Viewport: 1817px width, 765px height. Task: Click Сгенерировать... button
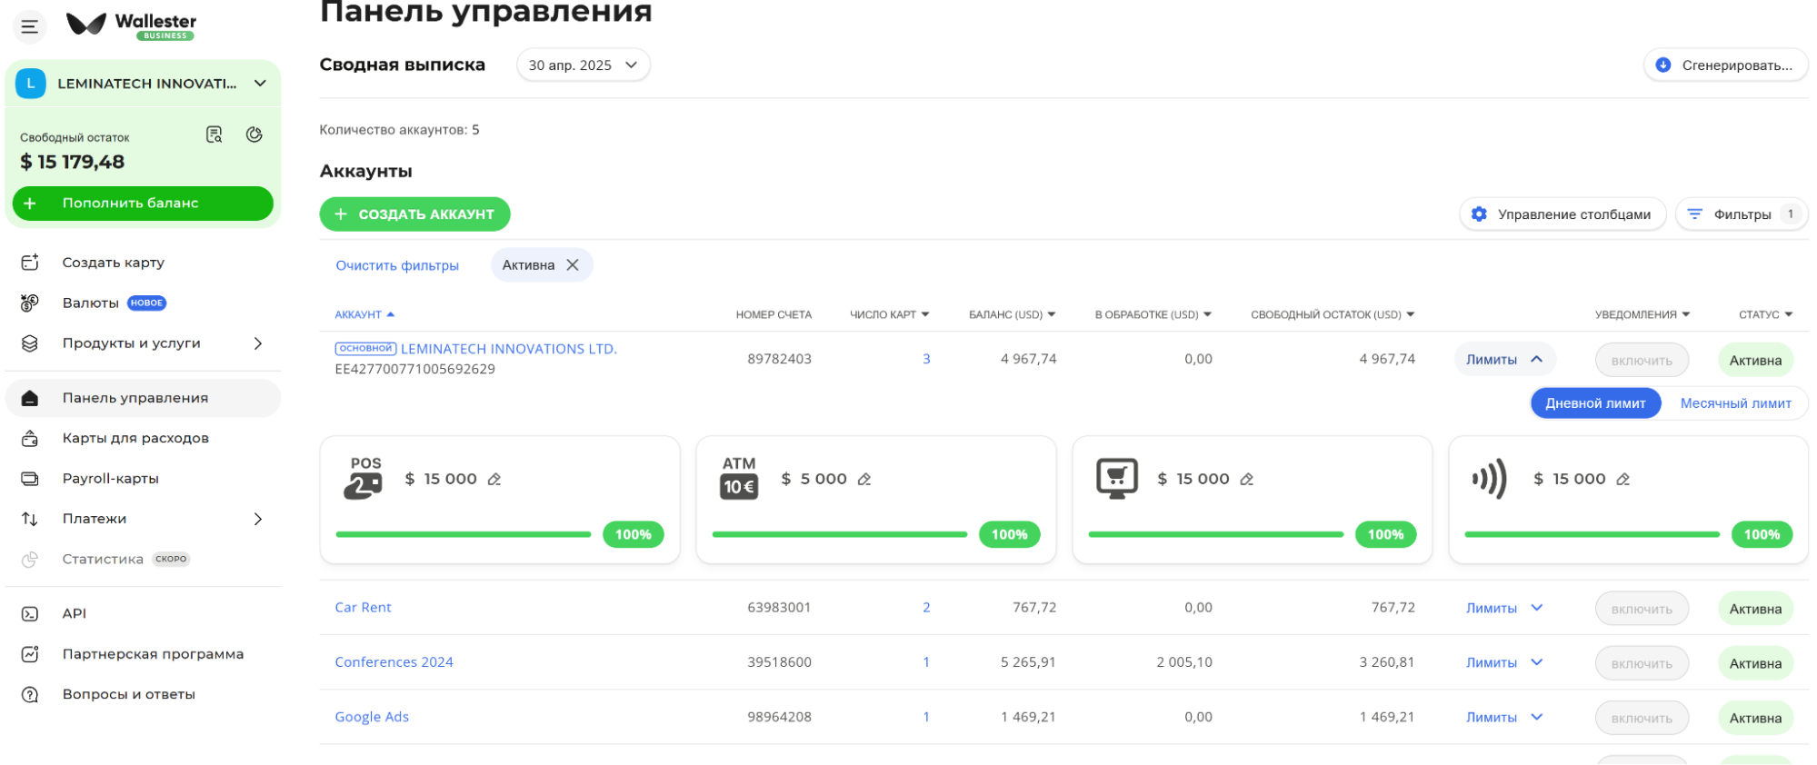tap(1725, 65)
